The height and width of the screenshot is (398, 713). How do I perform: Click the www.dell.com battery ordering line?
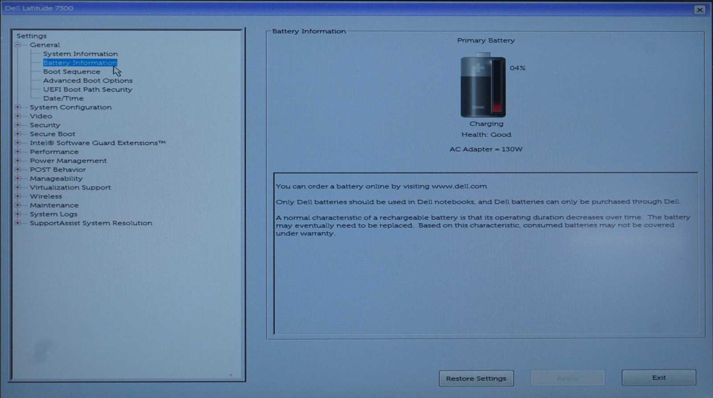[x=381, y=186]
